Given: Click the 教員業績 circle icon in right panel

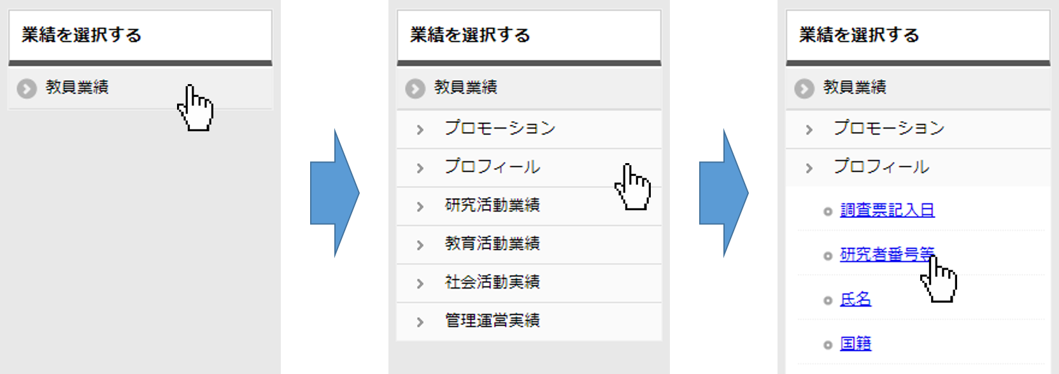Looking at the screenshot, I should 804,88.
